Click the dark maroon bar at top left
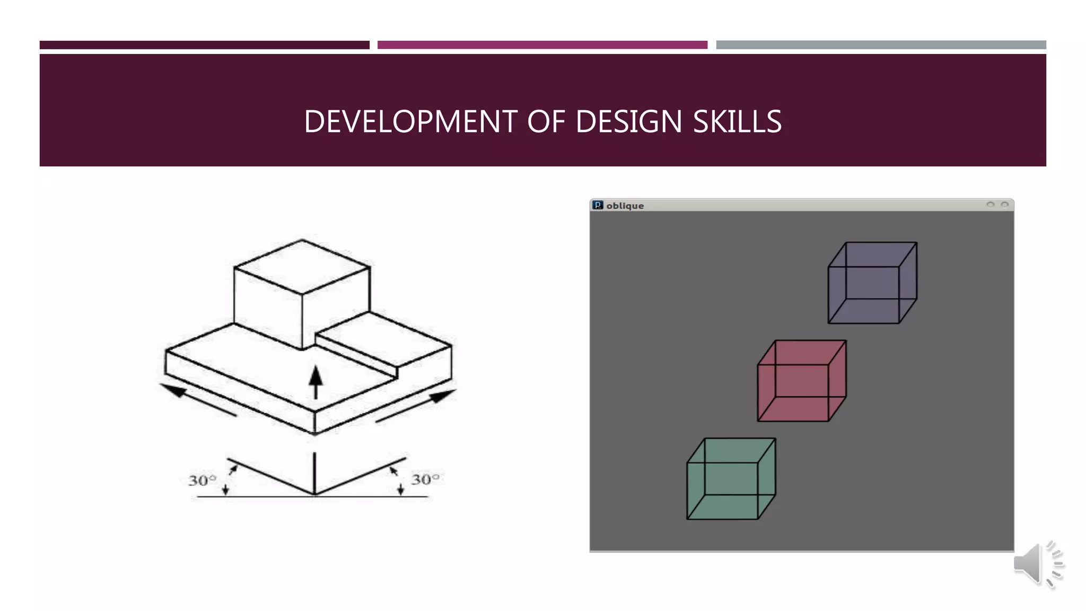 pos(204,45)
